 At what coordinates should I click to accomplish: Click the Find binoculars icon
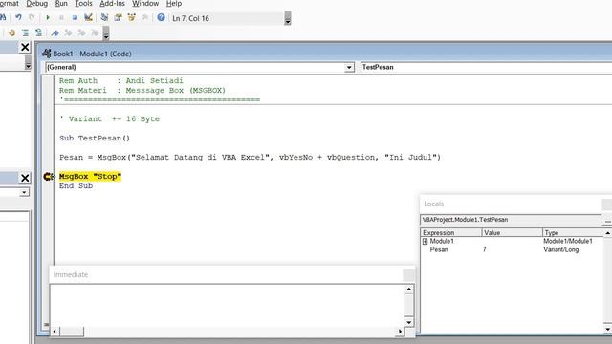2,17
